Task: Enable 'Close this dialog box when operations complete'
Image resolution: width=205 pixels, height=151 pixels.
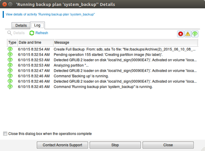Action: tap(5, 134)
